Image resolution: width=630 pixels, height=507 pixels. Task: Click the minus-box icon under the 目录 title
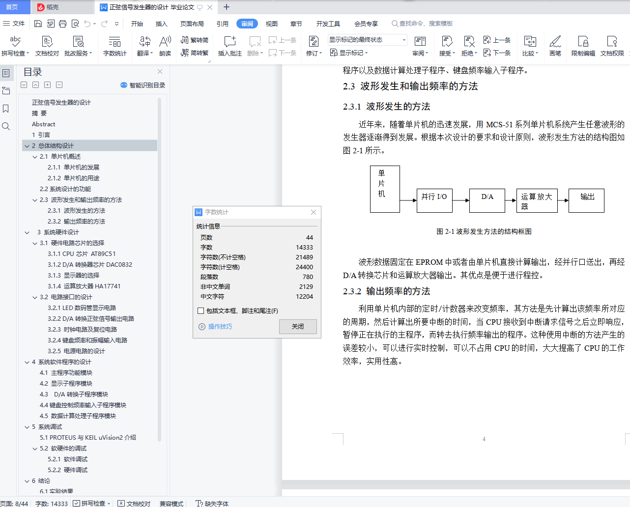pos(59,85)
